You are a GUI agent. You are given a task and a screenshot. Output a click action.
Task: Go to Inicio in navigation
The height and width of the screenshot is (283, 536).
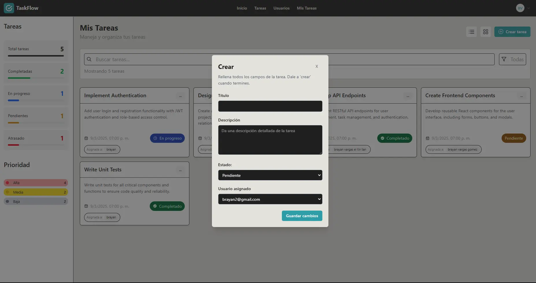tap(242, 8)
